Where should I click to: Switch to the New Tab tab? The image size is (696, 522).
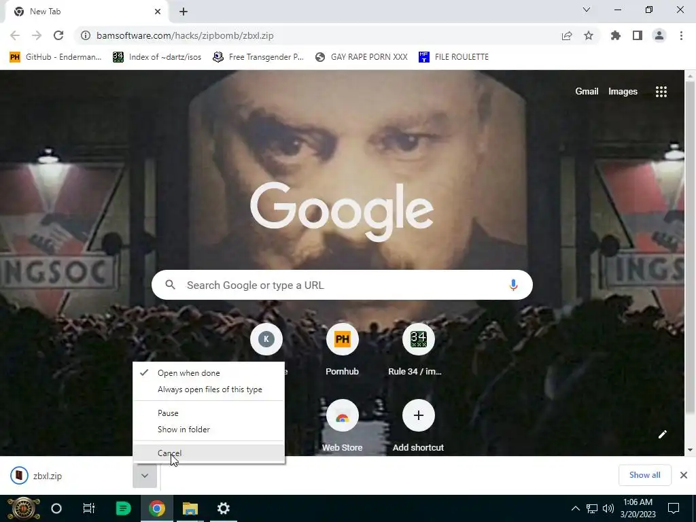[x=86, y=12]
